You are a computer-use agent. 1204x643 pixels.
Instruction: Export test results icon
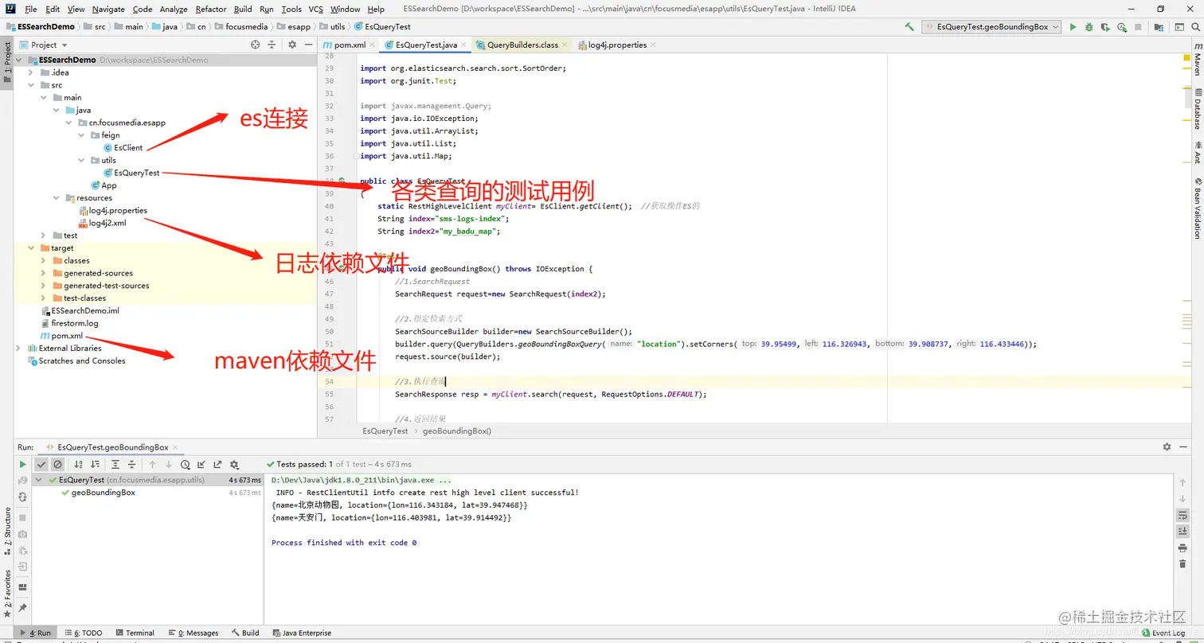[x=217, y=464]
